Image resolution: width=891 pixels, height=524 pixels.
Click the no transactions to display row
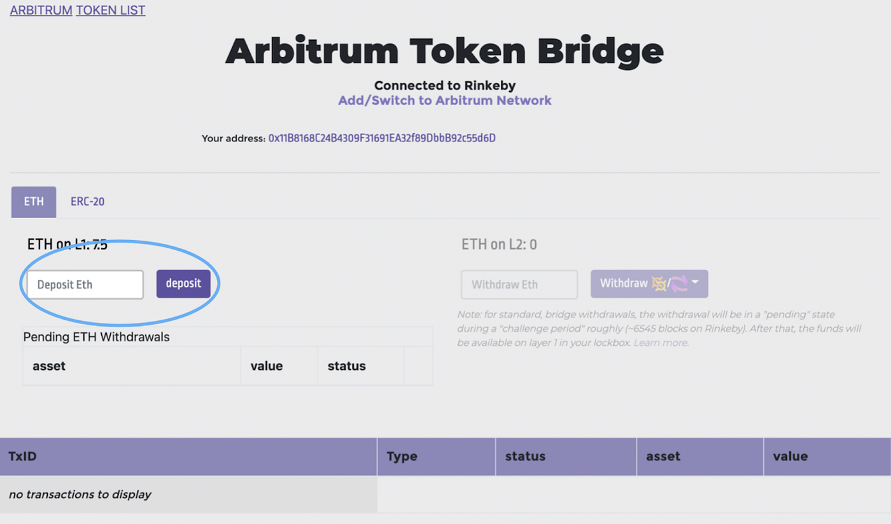click(x=80, y=494)
